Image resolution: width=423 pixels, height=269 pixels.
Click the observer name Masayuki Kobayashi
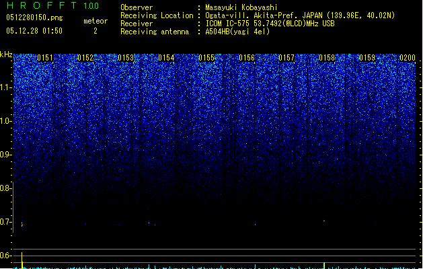coord(241,7)
